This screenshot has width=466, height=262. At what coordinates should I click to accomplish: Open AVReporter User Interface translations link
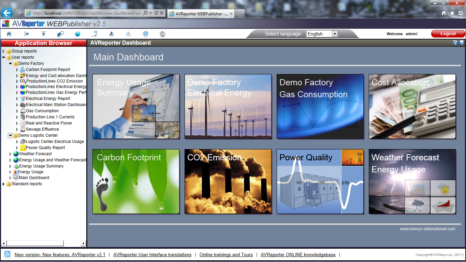click(152, 254)
